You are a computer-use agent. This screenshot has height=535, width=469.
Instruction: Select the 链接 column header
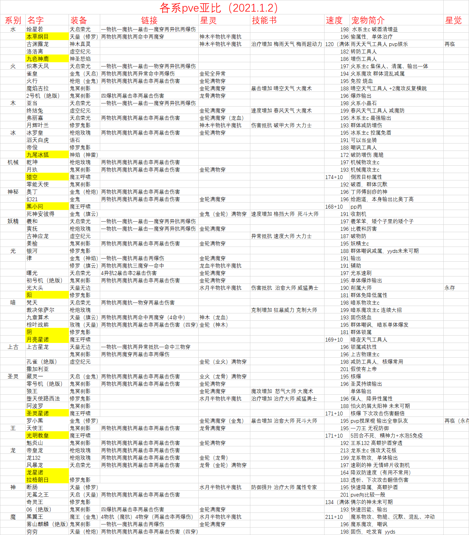149,20
